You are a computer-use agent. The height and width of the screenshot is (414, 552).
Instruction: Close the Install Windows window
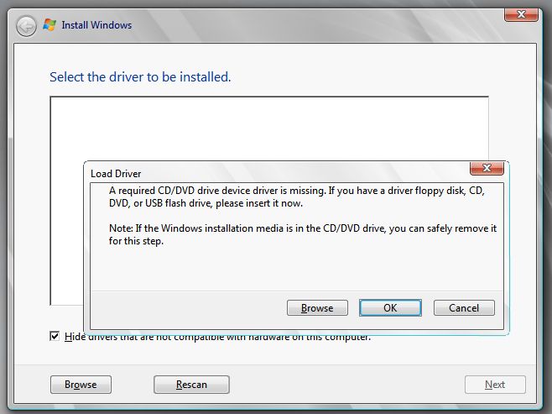[x=521, y=14]
